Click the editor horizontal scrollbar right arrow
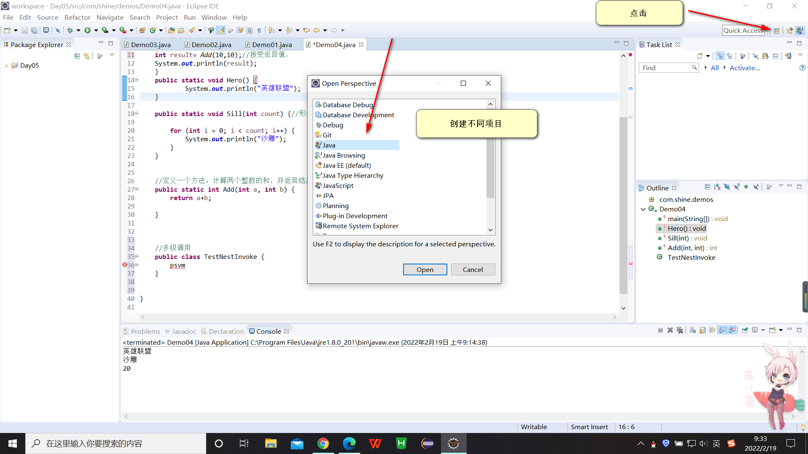This screenshot has width=808, height=454. pyautogui.click(x=615, y=317)
